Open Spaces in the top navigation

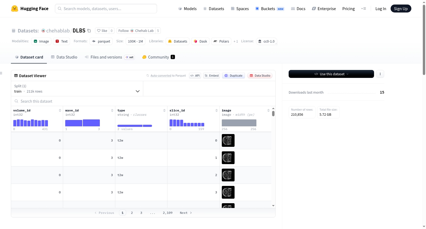pos(240,9)
